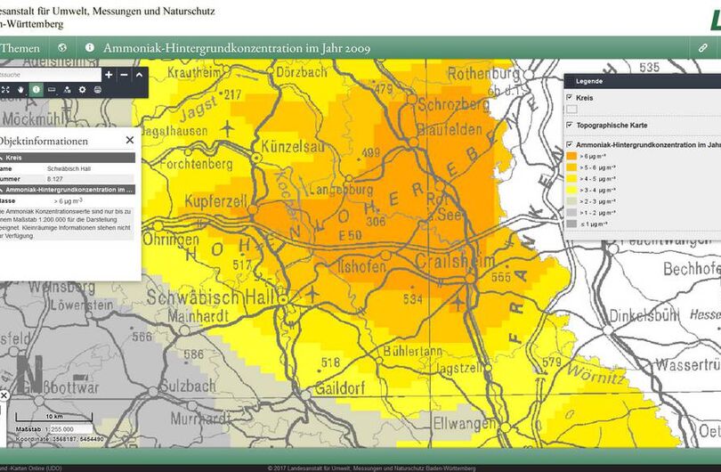The height and width of the screenshot is (472, 721).
Task: Activate the object info tool
Action: pos(36,90)
